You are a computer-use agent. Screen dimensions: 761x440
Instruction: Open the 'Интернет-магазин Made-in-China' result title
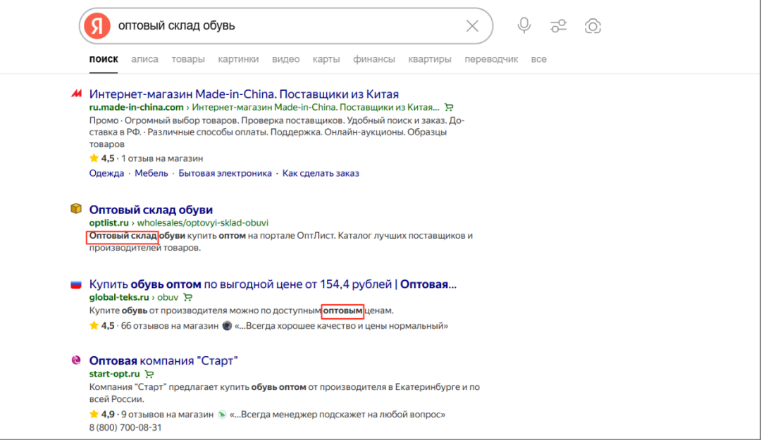244,94
